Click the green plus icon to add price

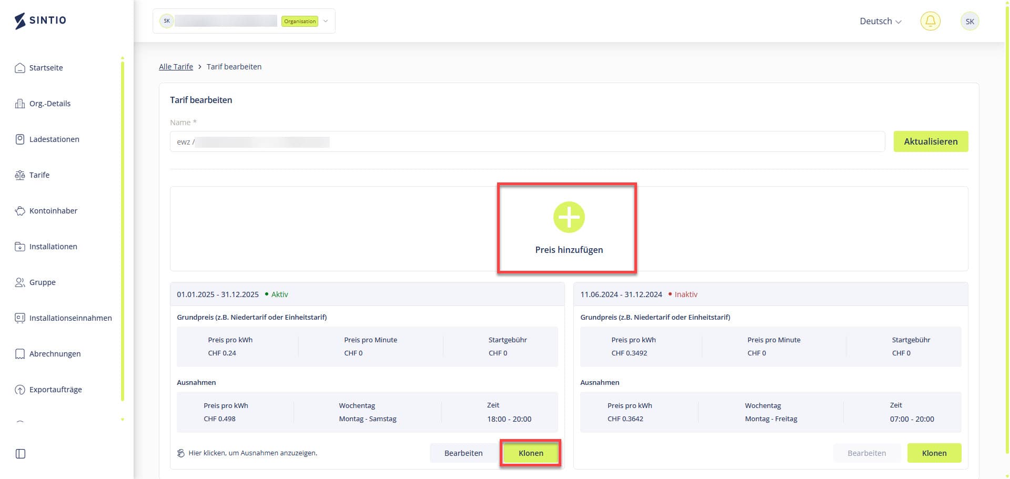coord(569,217)
